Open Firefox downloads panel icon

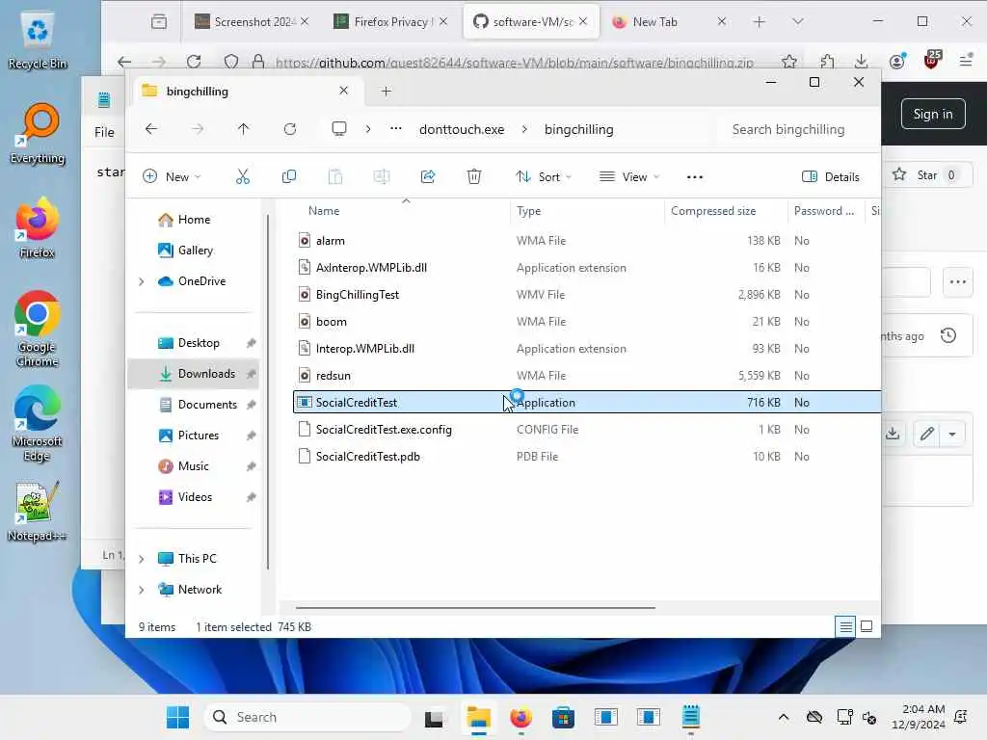(x=861, y=61)
